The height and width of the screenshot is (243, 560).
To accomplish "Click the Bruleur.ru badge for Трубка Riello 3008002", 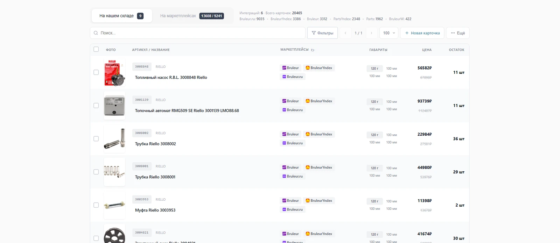I will click(x=293, y=143).
